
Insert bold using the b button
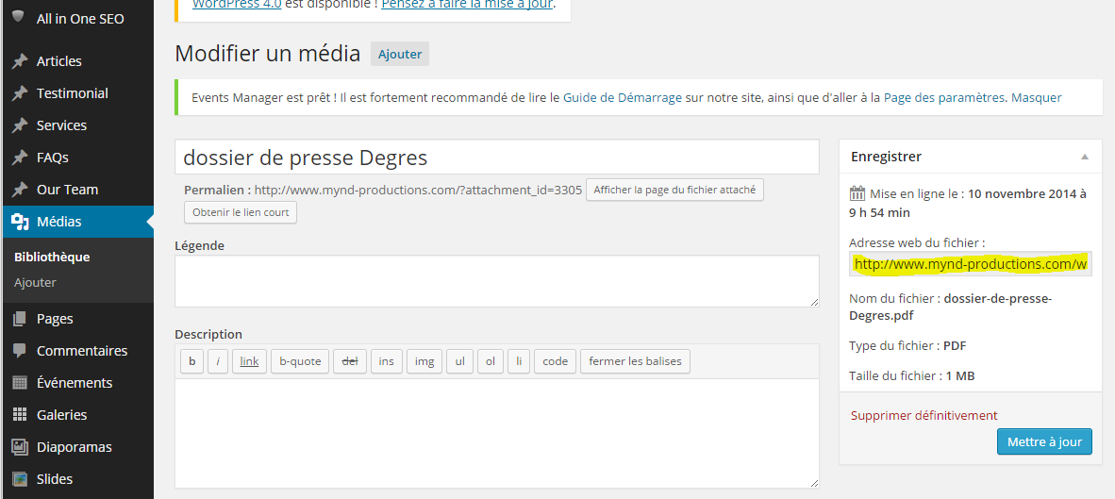192,361
